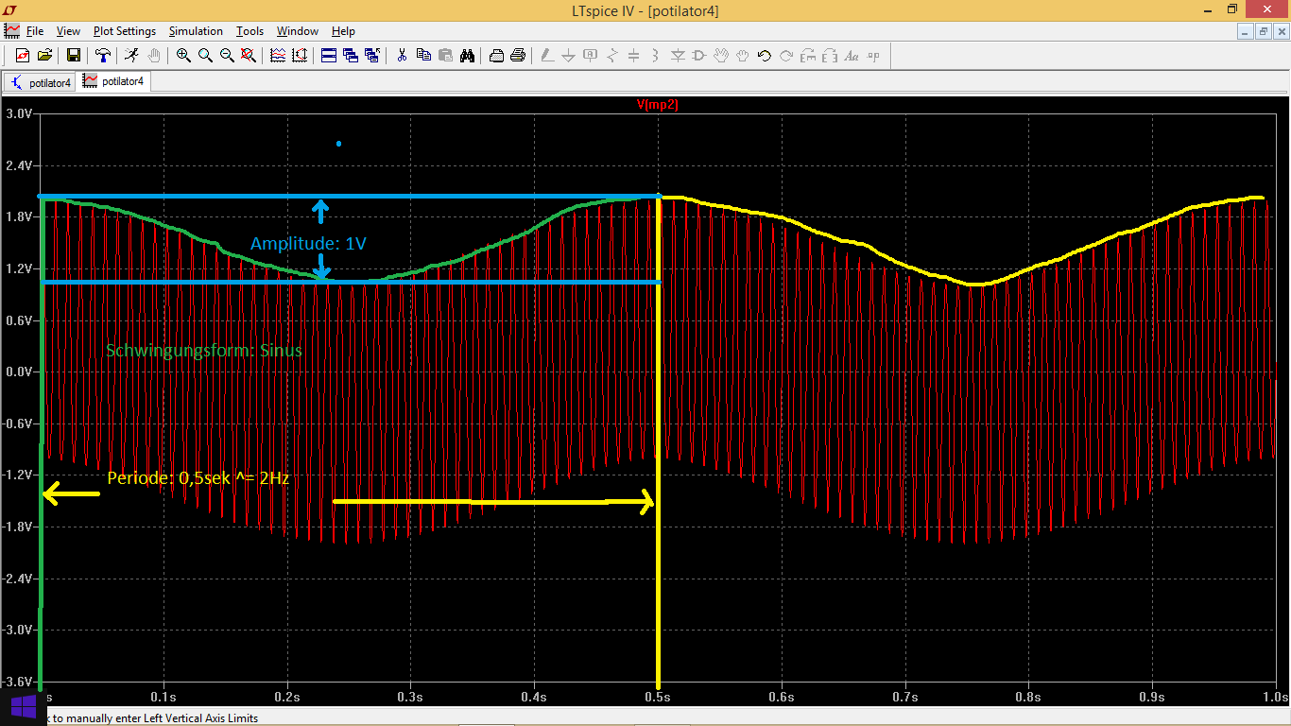This screenshot has height=726, width=1291.
Task: Click the 0.5s time axis label
Action: click(x=658, y=698)
